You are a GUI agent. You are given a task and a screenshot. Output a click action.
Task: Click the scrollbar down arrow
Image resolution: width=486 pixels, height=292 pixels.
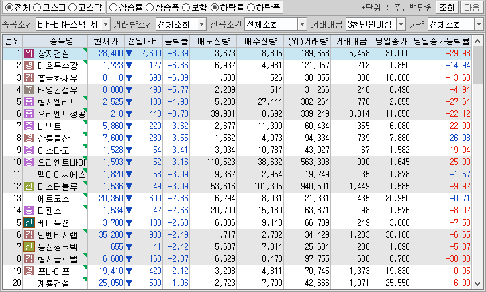[478, 284]
